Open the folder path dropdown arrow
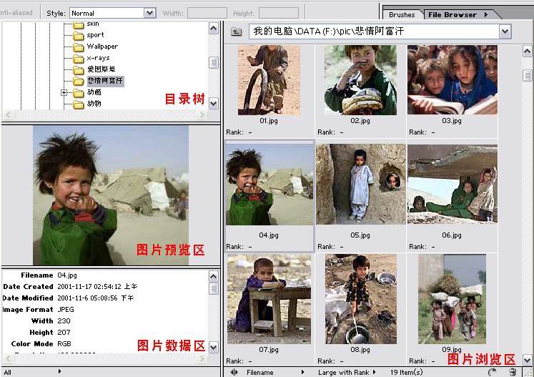The image size is (534, 377). (x=505, y=31)
